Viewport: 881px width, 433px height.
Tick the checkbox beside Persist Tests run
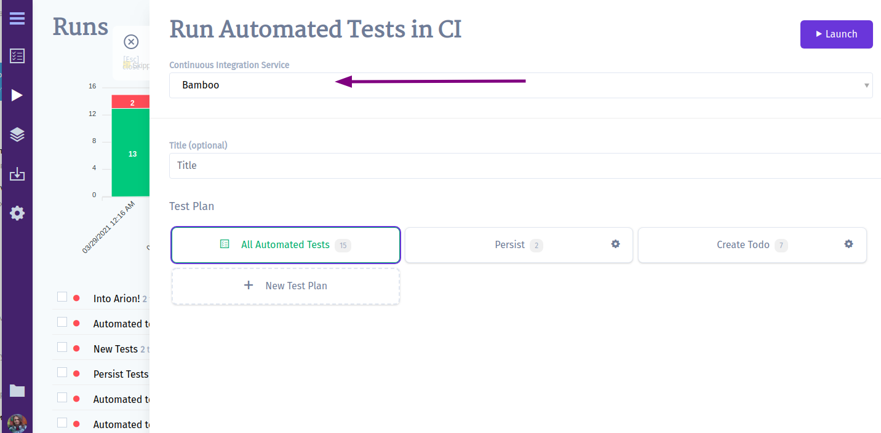click(62, 373)
